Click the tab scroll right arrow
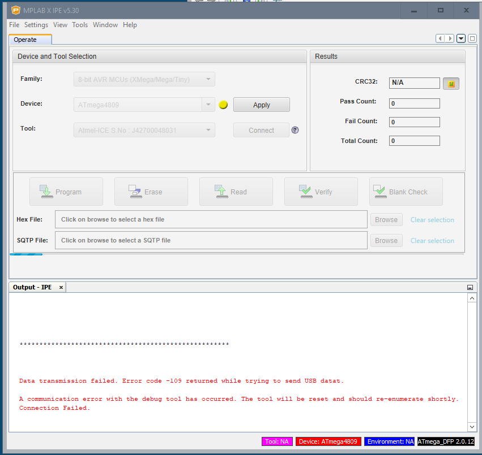The image size is (482, 455). (x=450, y=38)
